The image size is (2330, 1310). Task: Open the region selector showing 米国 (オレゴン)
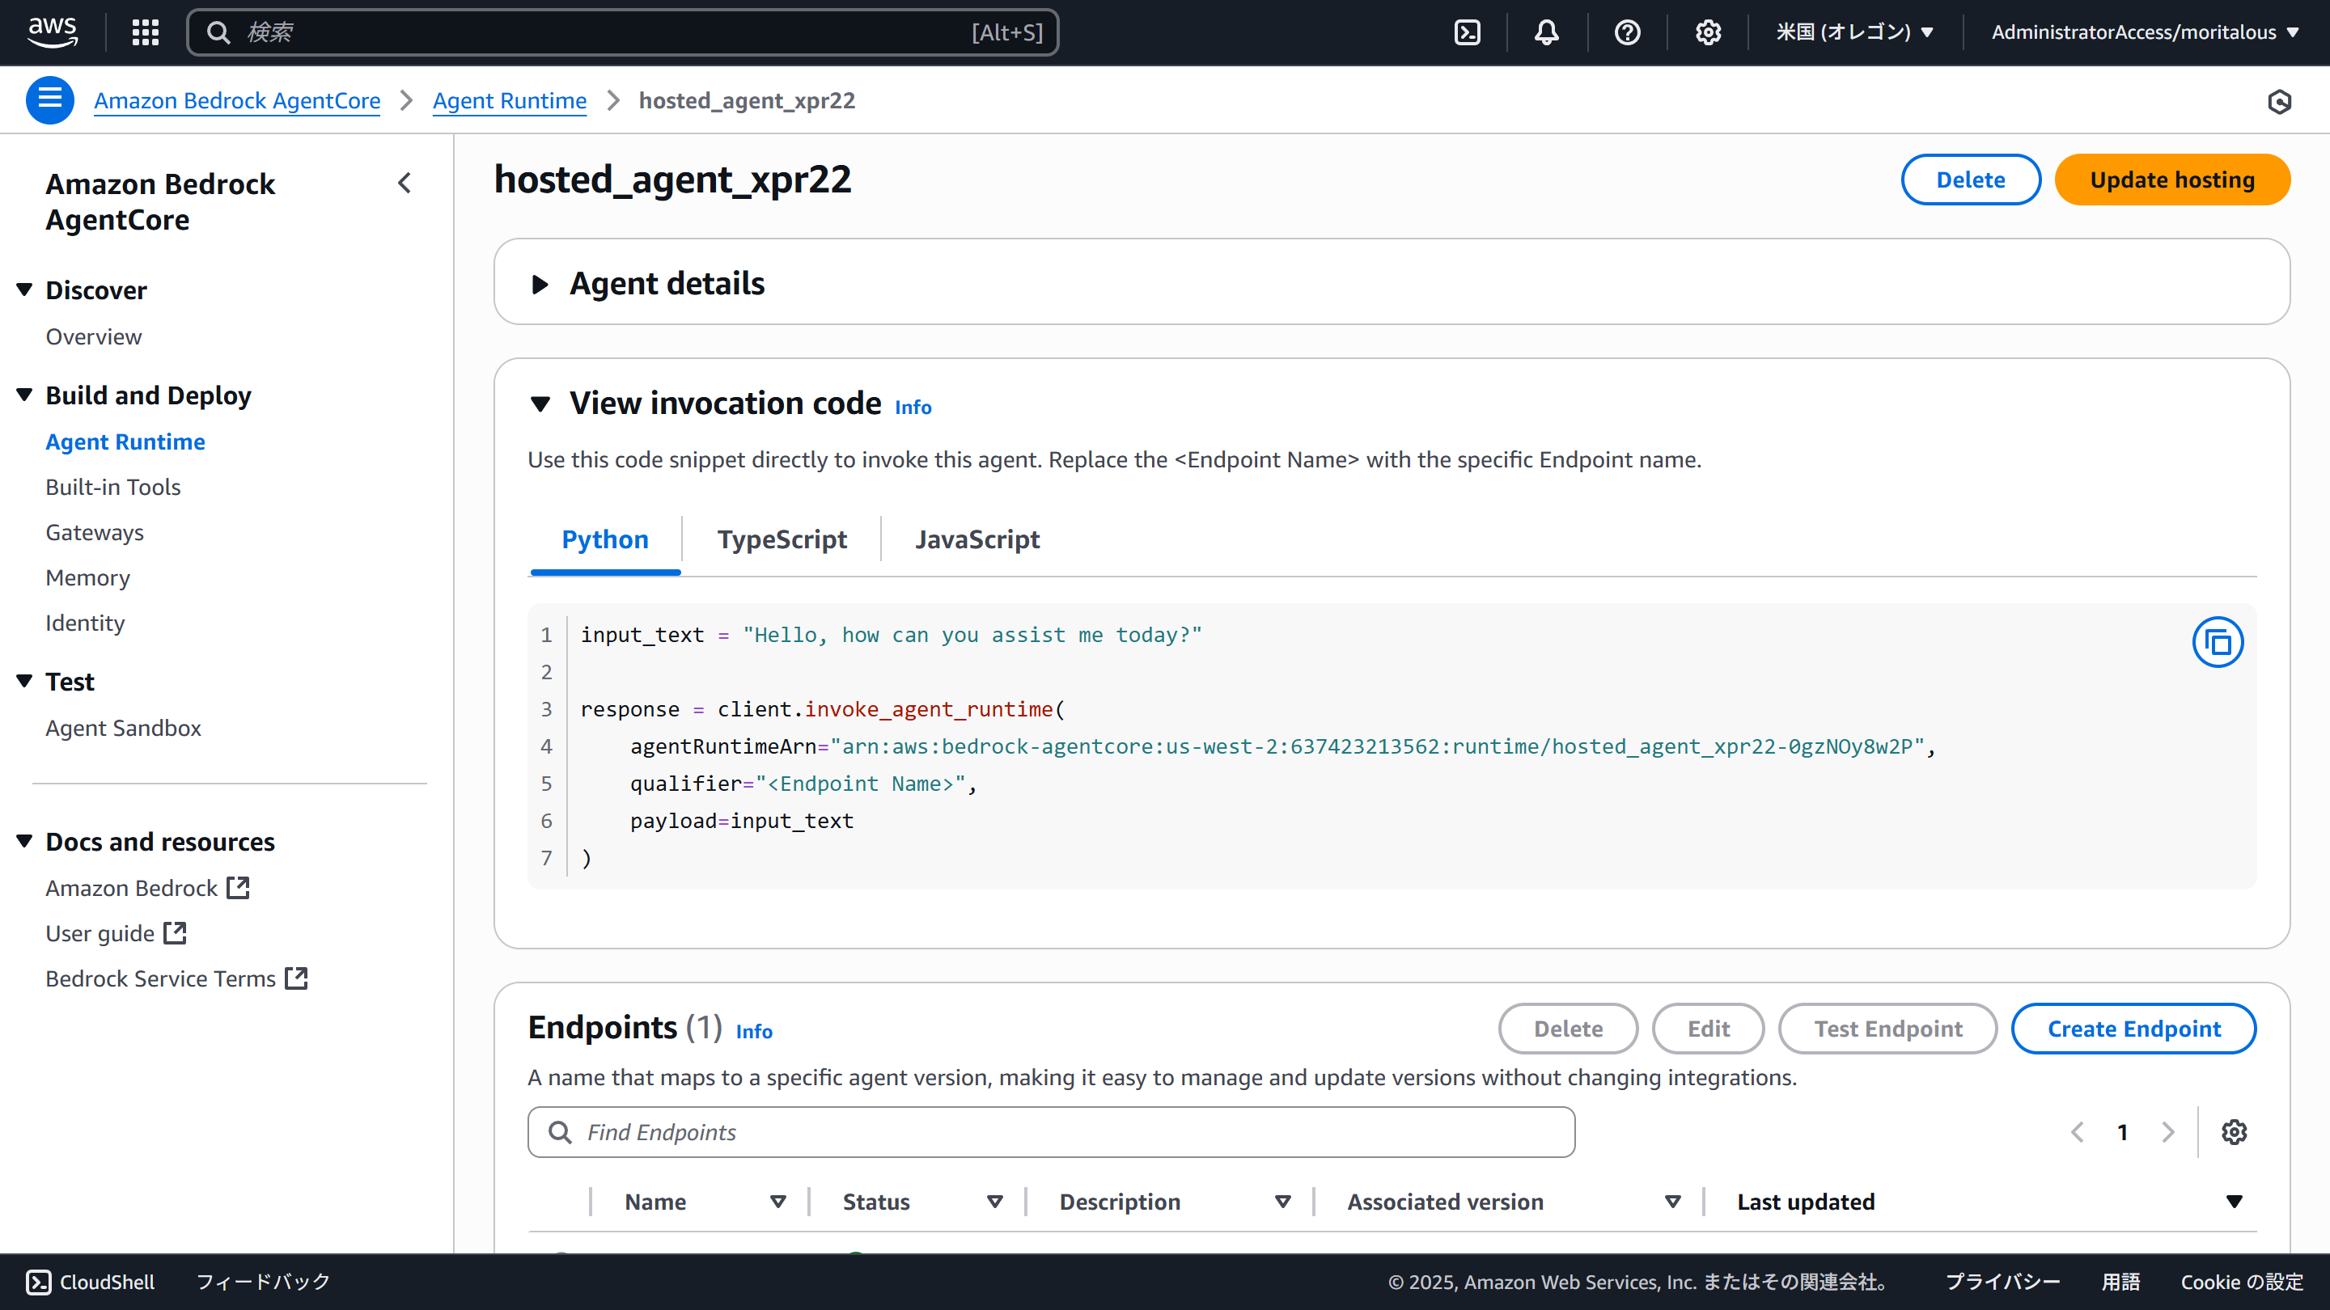[x=1855, y=32]
